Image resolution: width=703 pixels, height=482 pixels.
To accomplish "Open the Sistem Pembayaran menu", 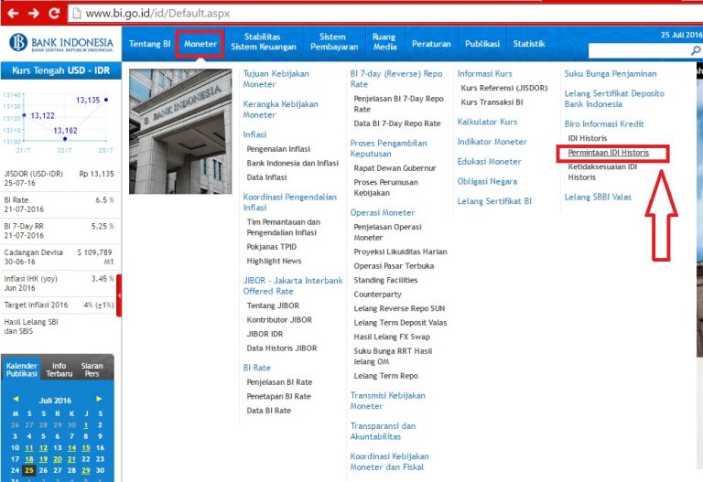I will (334, 42).
